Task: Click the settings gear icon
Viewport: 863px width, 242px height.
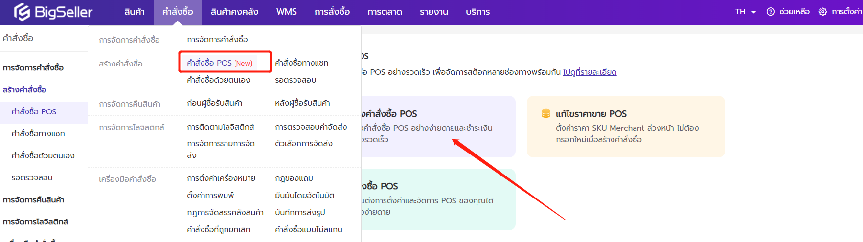Action: pos(823,12)
